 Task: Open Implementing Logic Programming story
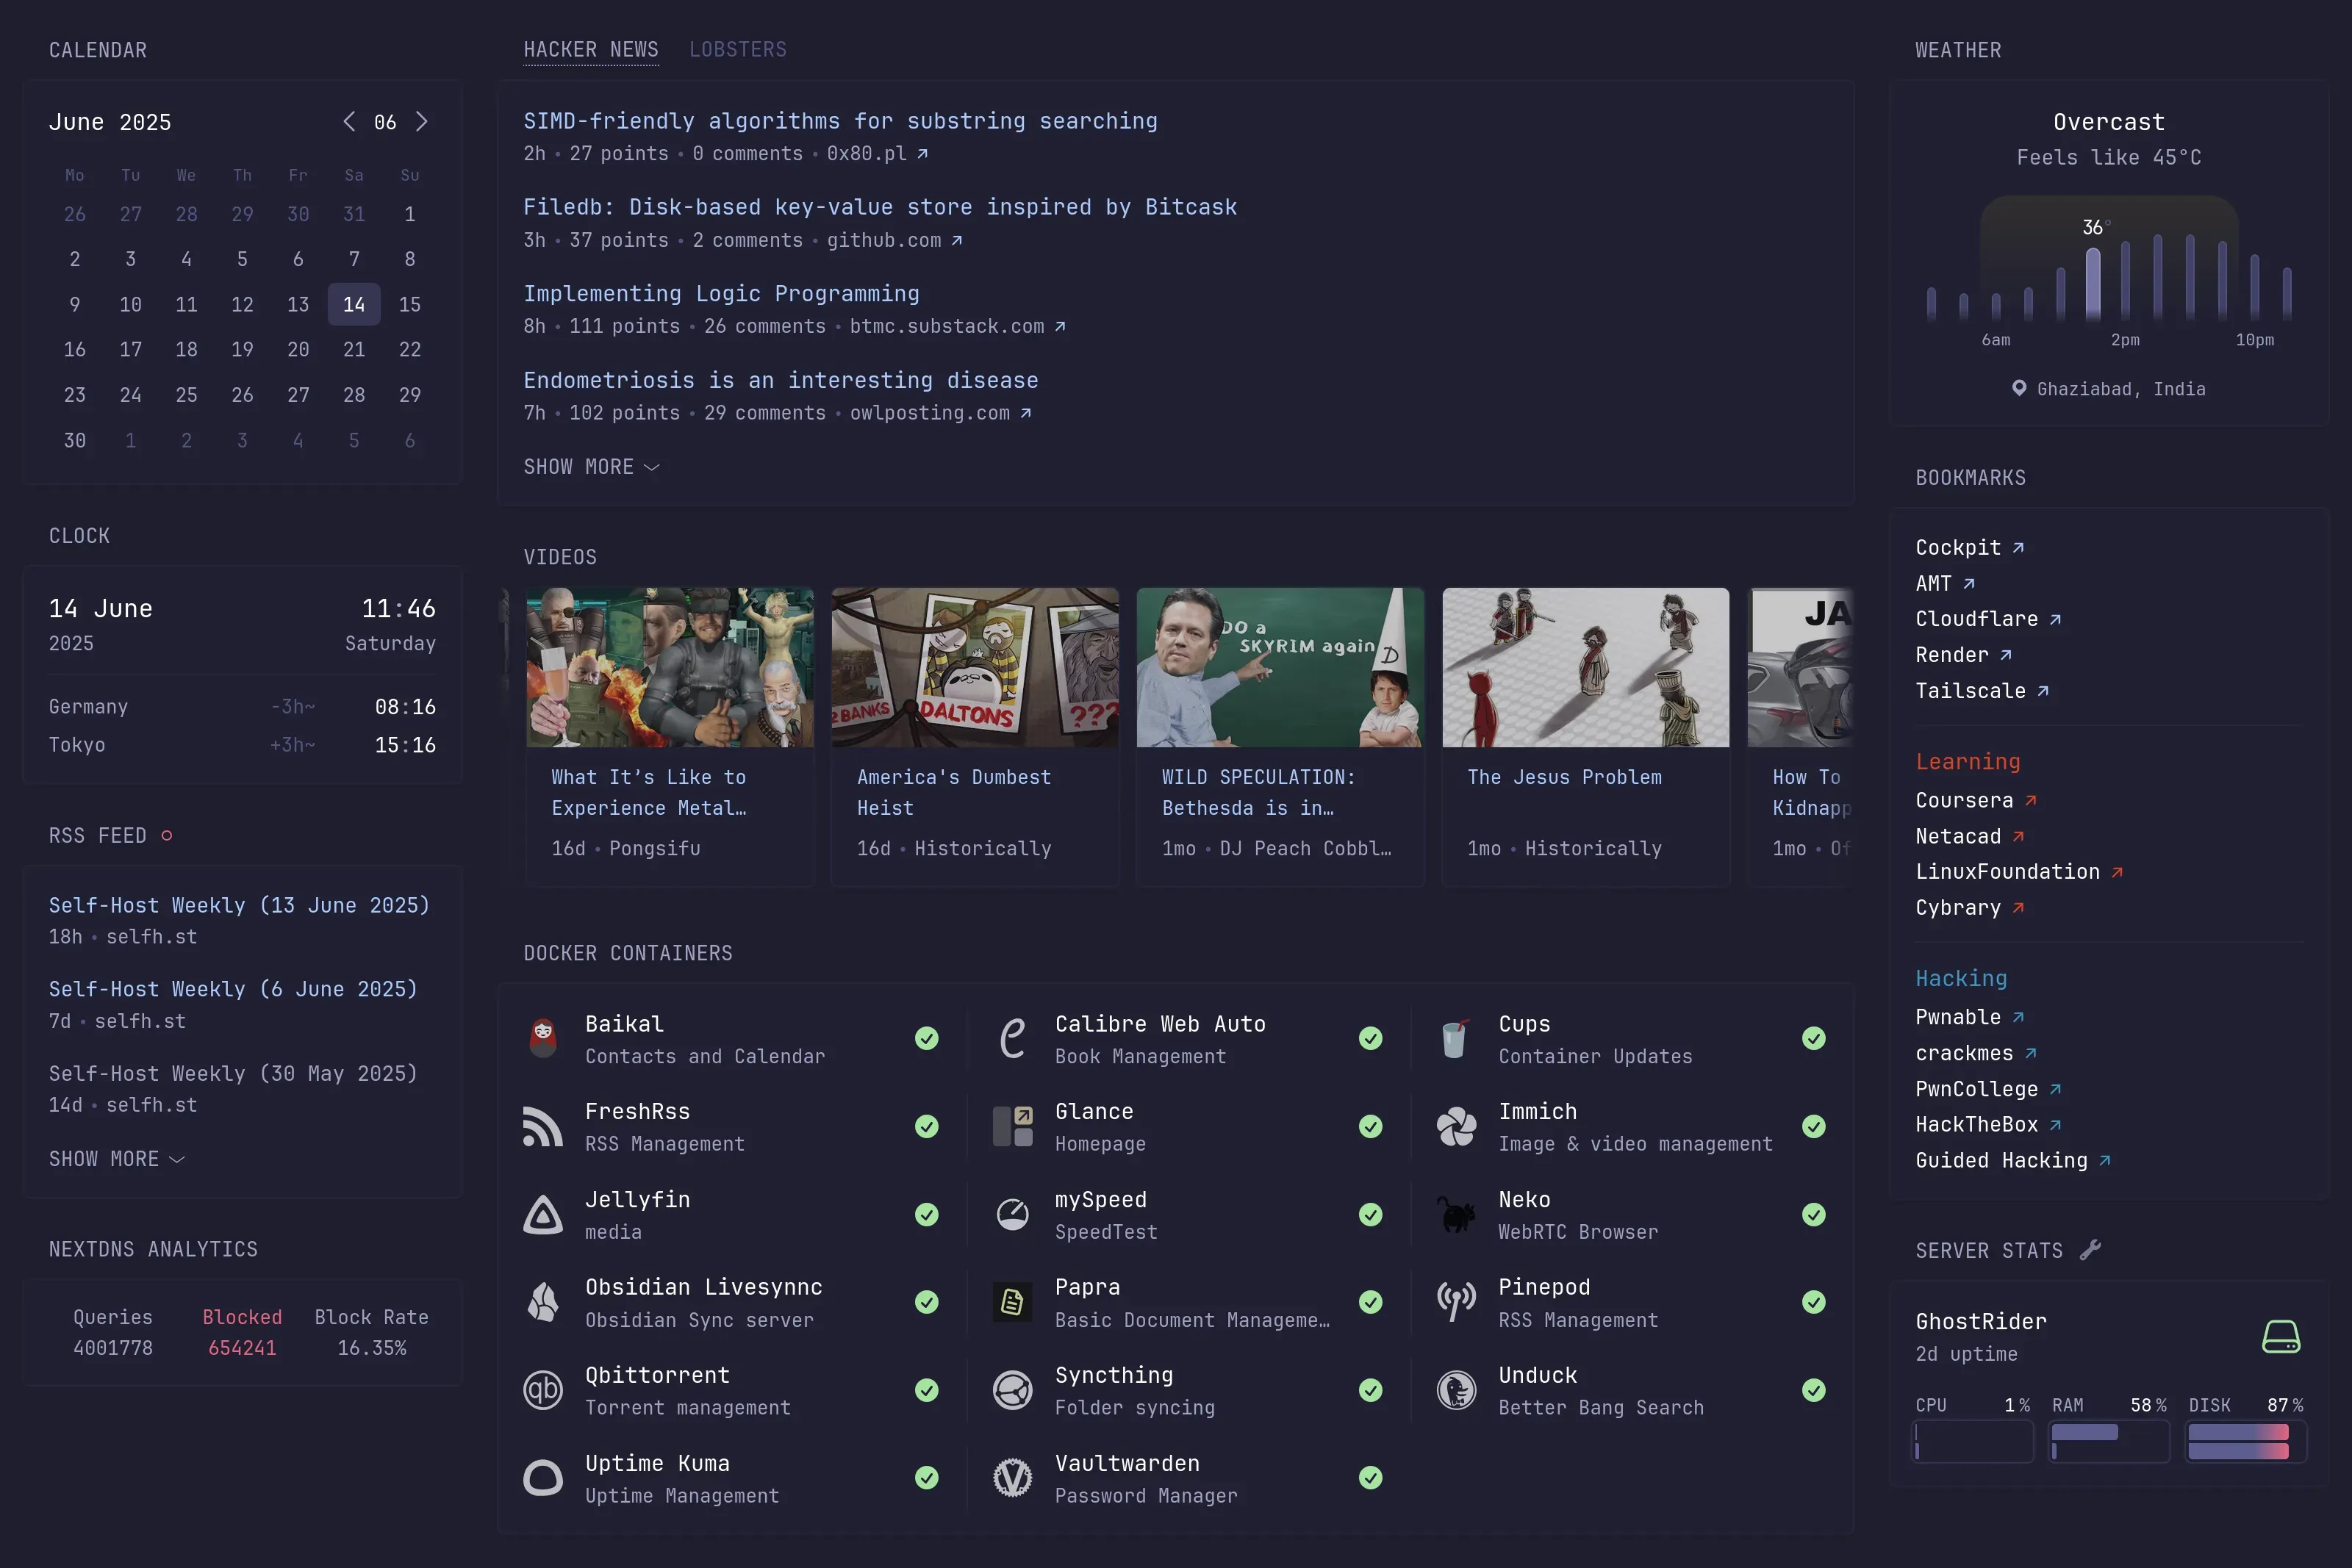tap(721, 294)
